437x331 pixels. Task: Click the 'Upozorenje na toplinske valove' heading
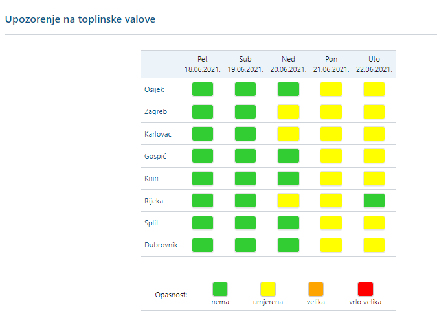tap(80, 19)
